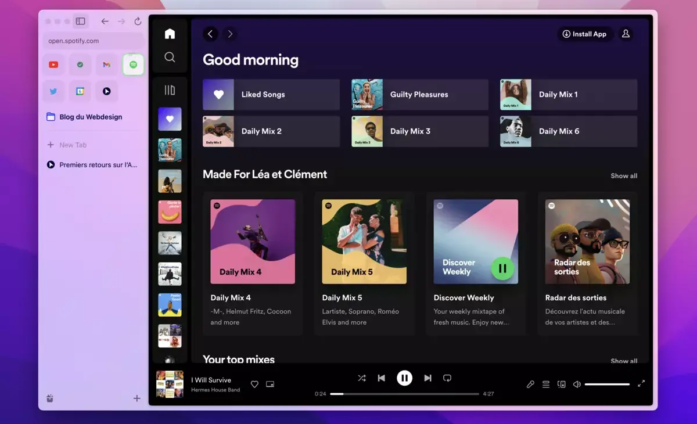This screenshot has width=697, height=424.
Task: Show all Your top mixes
Action: (624, 361)
